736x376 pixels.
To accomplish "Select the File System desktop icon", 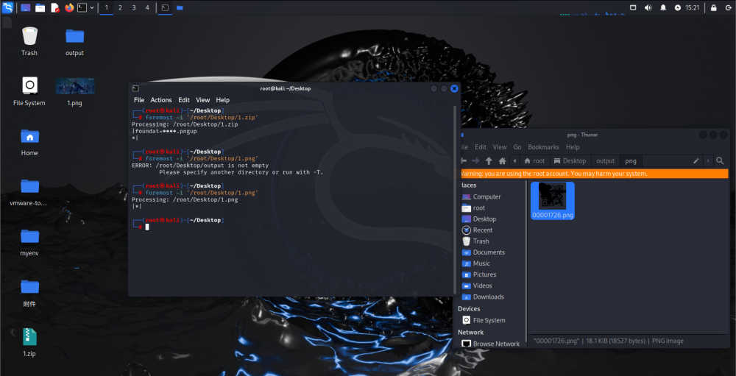I will point(29,91).
